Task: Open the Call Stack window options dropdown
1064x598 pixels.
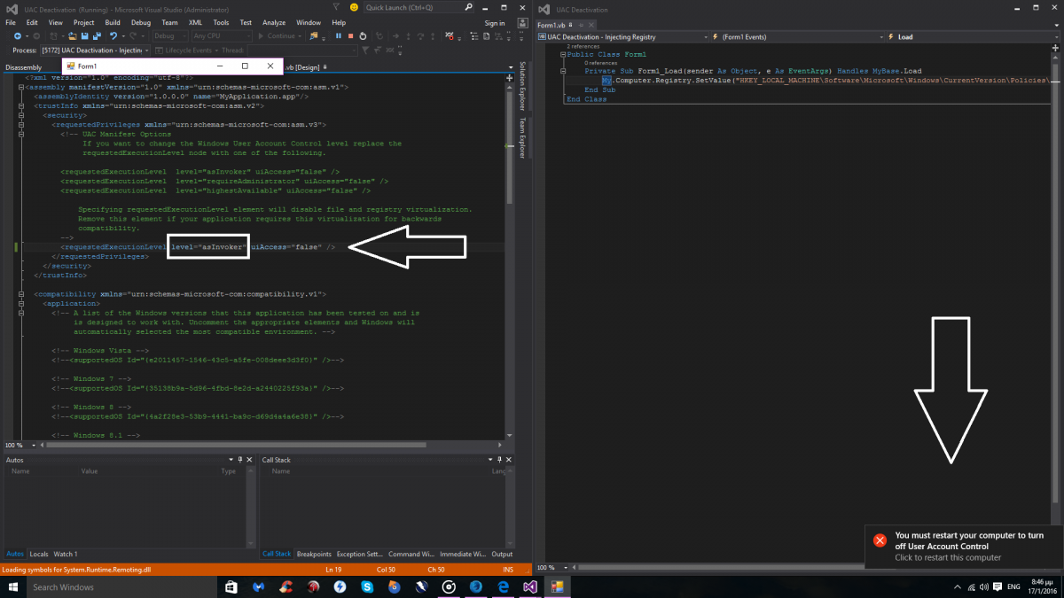Action: tap(490, 460)
